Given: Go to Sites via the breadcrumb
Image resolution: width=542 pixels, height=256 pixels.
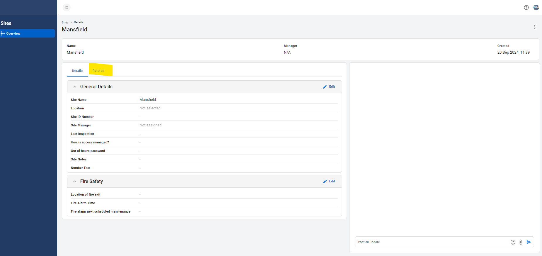Looking at the screenshot, I should point(65,23).
